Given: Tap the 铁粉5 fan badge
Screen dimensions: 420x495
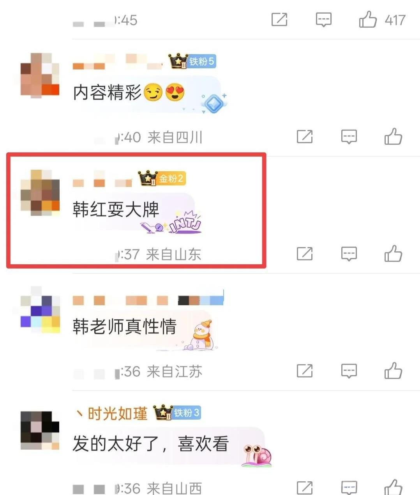Looking at the screenshot, I should pyautogui.click(x=192, y=61).
